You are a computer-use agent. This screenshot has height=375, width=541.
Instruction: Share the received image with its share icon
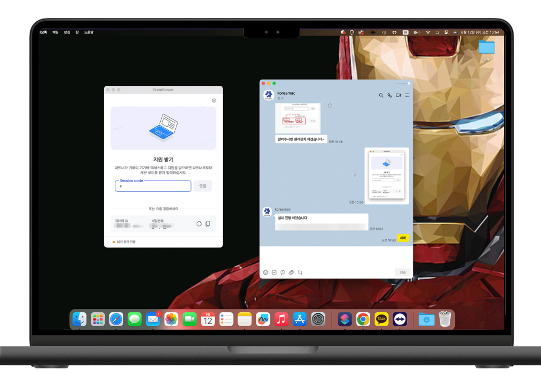[x=330, y=105]
